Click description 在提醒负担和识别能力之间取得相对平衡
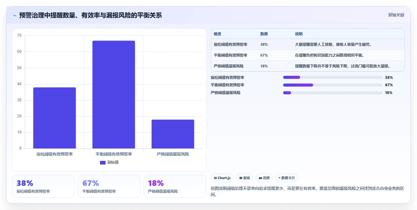Image resolution: width=417 pixels, height=210 pixels. click(x=329, y=55)
